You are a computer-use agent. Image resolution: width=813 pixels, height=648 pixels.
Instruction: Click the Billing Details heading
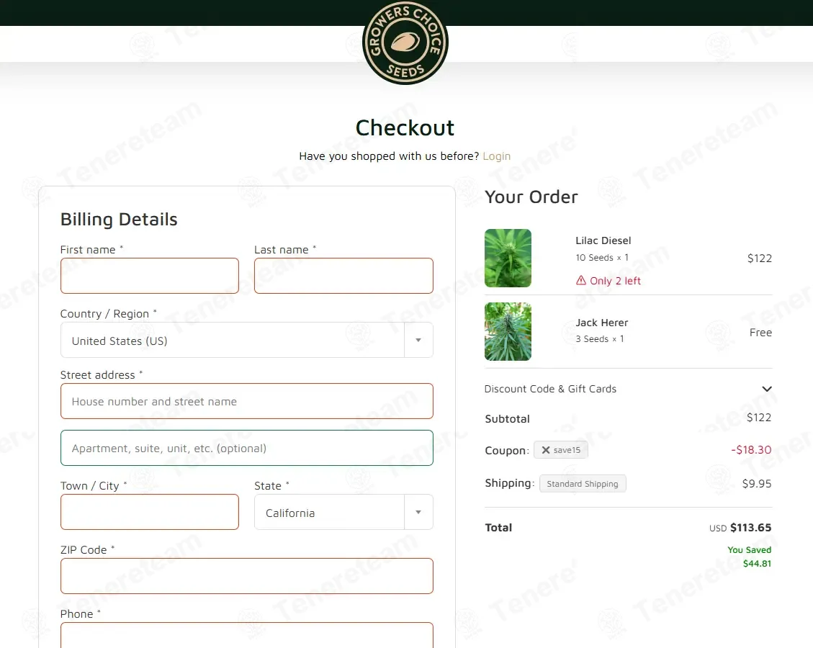(x=119, y=220)
